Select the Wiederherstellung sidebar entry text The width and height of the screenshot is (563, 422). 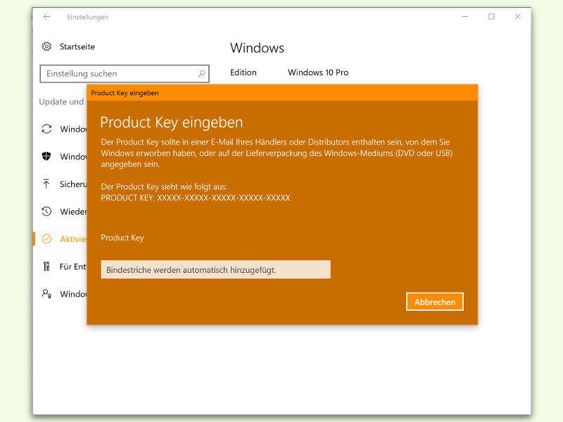click(x=73, y=212)
